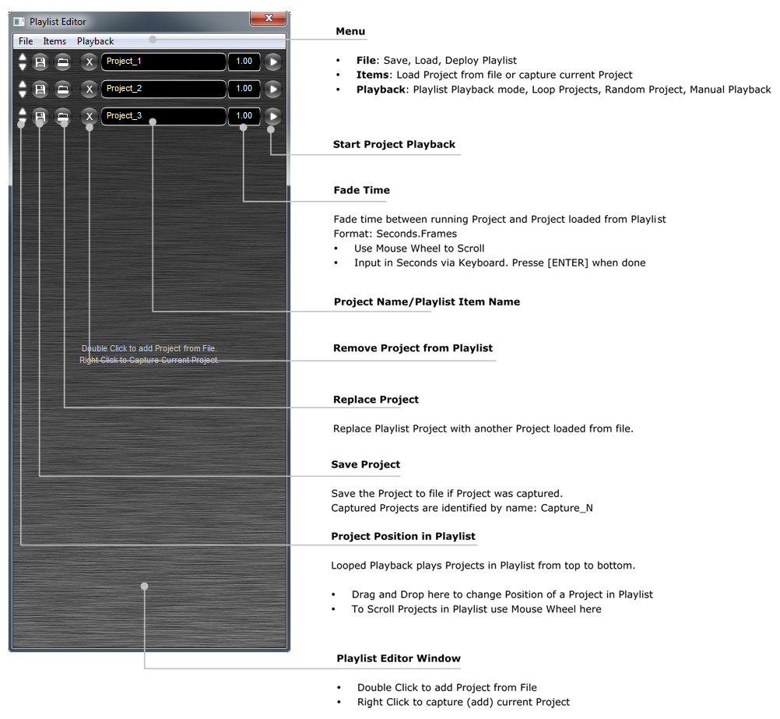The height and width of the screenshot is (719, 780).
Task: Click the fade time field of Project_1
Action: pyautogui.click(x=244, y=62)
